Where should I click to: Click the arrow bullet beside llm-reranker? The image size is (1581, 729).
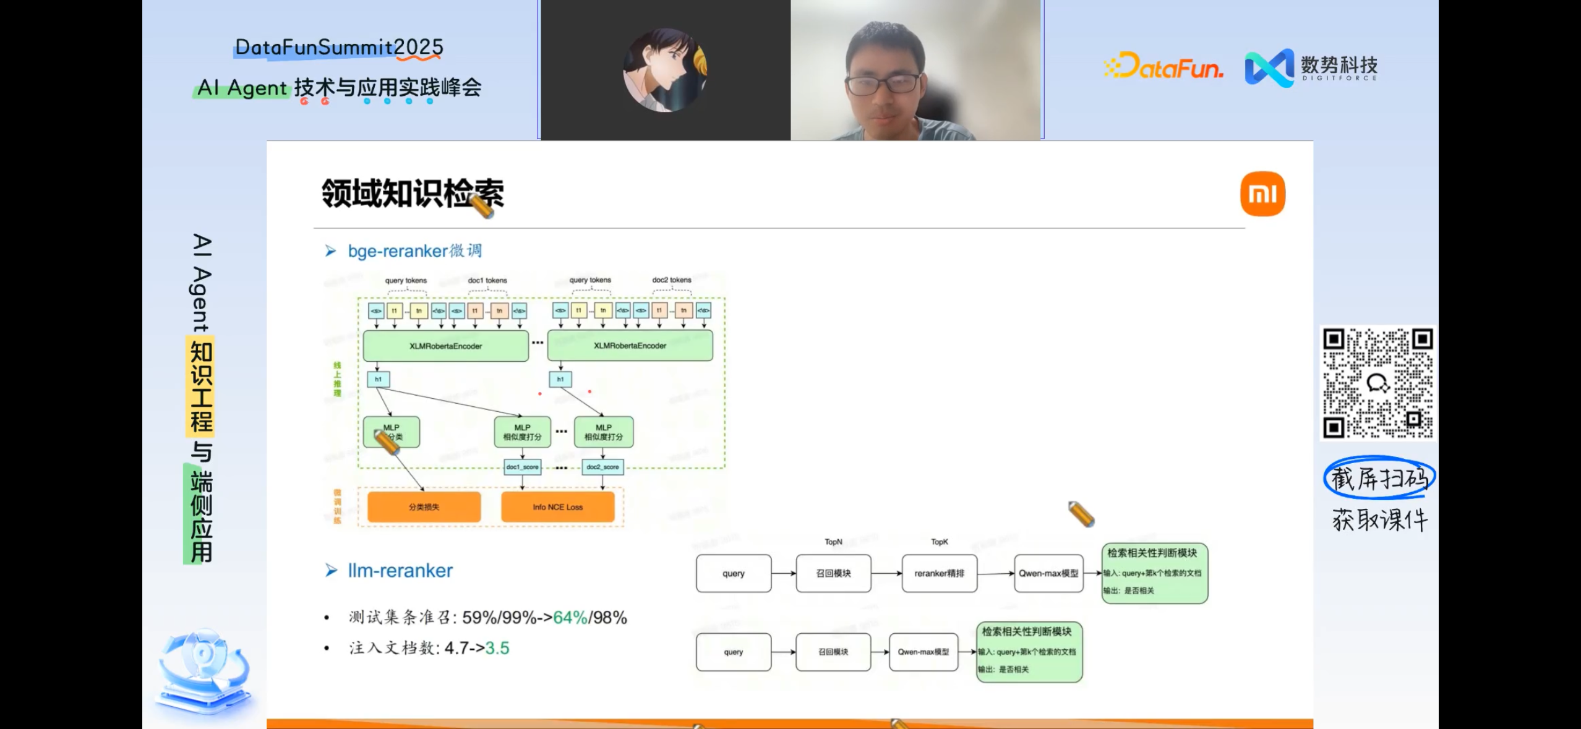coord(331,570)
